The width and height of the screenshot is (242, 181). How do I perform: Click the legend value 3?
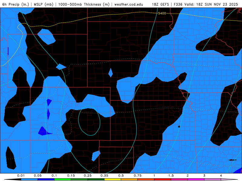(204, 176)
